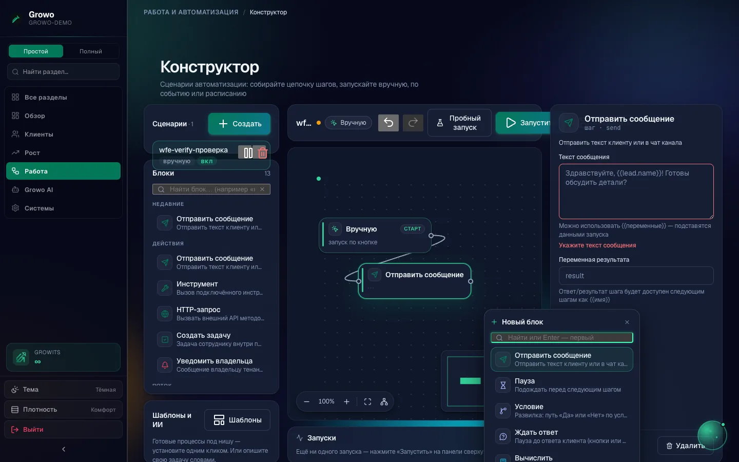The image size is (739, 462).
Task: Zoom in the canvas with the plus icon
Action: (346, 401)
